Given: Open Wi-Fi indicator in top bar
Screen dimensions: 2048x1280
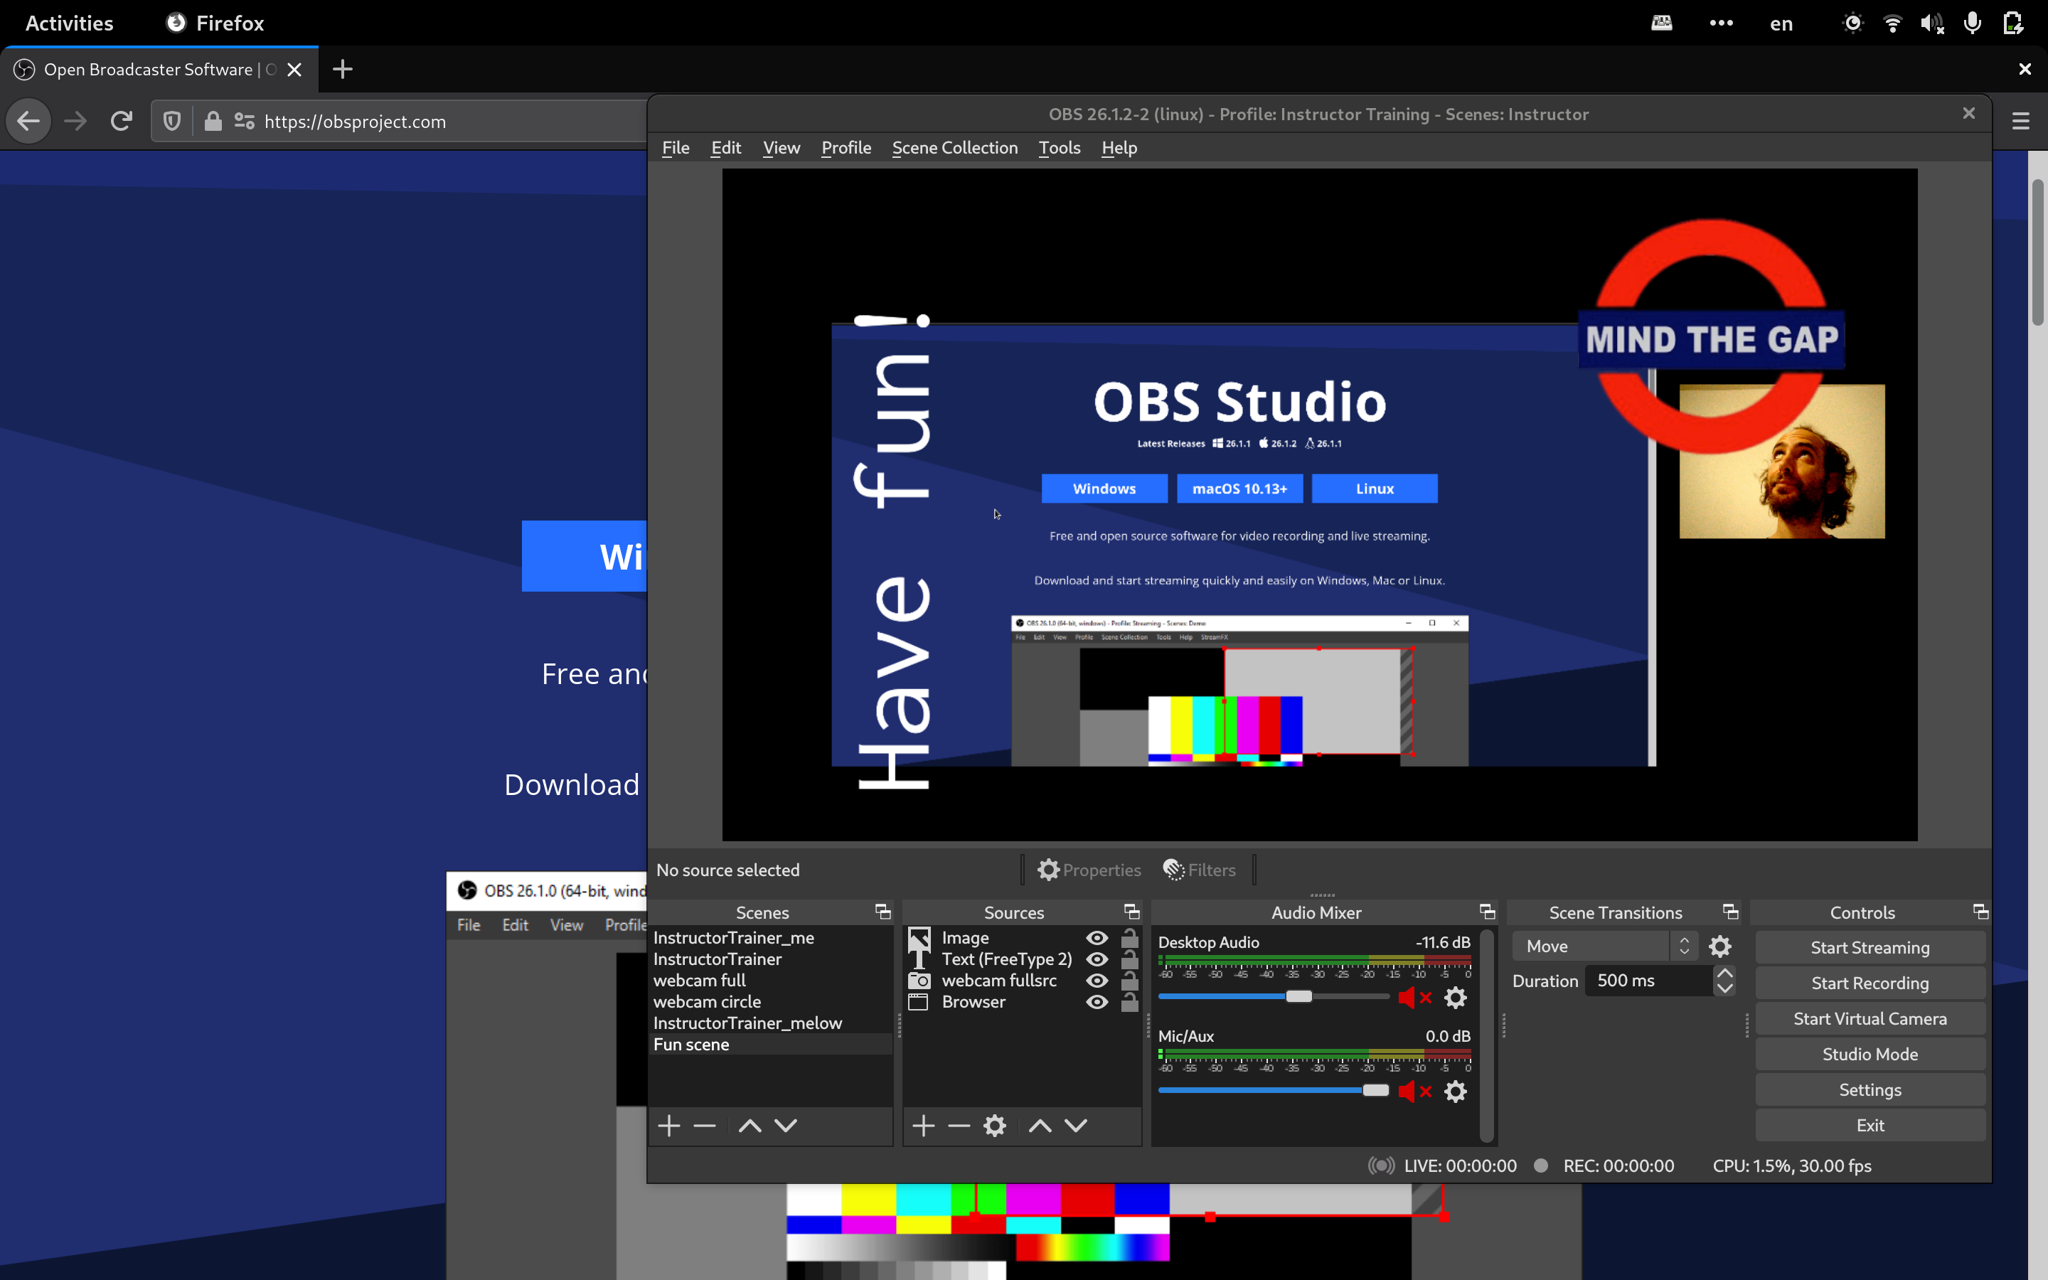Looking at the screenshot, I should click(1892, 23).
